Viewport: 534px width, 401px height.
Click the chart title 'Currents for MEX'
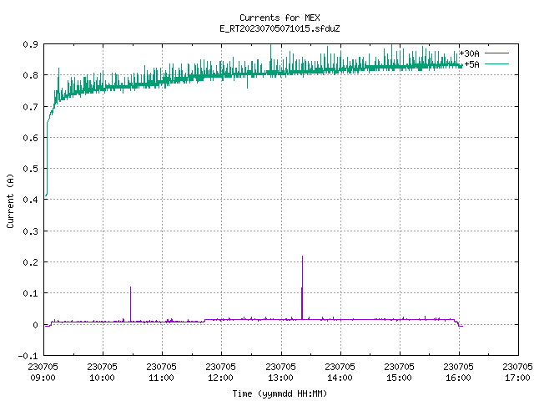click(280, 18)
